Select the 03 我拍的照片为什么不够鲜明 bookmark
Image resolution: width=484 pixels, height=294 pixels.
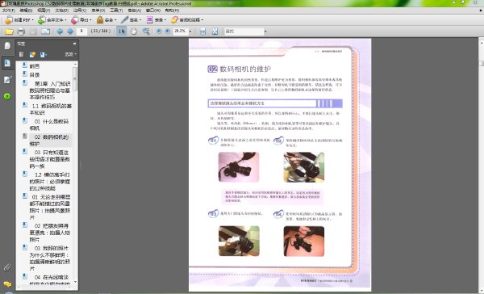point(50,258)
